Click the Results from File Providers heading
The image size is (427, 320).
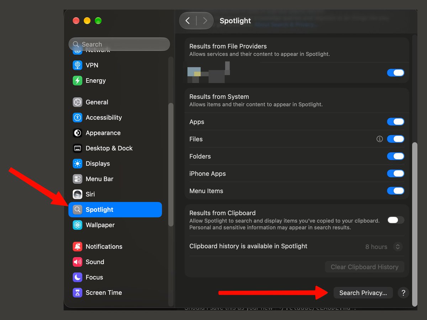[x=228, y=46]
